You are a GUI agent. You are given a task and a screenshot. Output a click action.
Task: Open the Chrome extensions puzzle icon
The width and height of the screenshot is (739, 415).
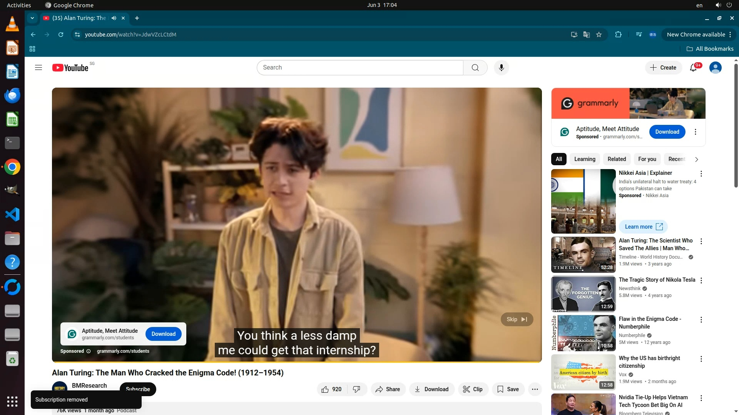(x=618, y=35)
